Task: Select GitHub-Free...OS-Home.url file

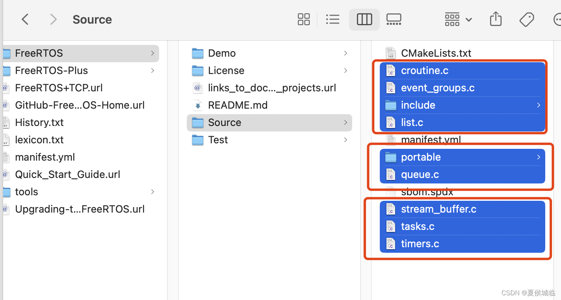Action: pos(81,105)
